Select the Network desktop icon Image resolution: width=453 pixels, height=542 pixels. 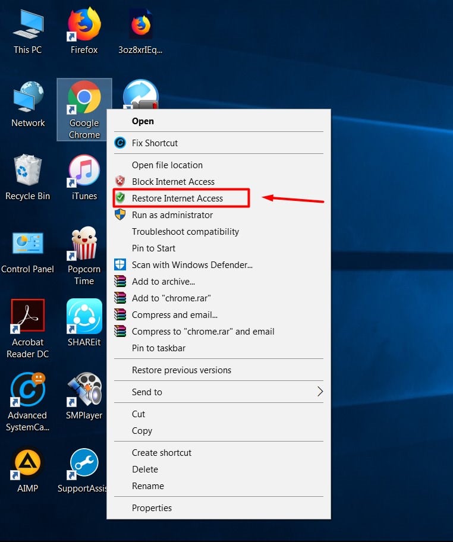click(x=28, y=97)
